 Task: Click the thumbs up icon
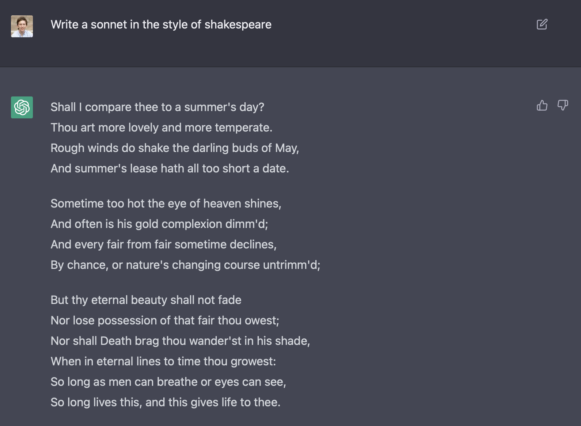click(542, 105)
